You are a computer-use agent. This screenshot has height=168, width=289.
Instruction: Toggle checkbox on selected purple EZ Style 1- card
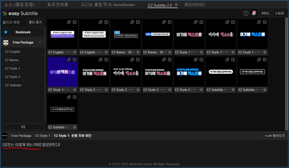75,59
